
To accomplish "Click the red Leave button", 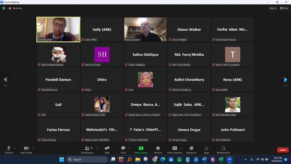I will (x=282, y=150).
